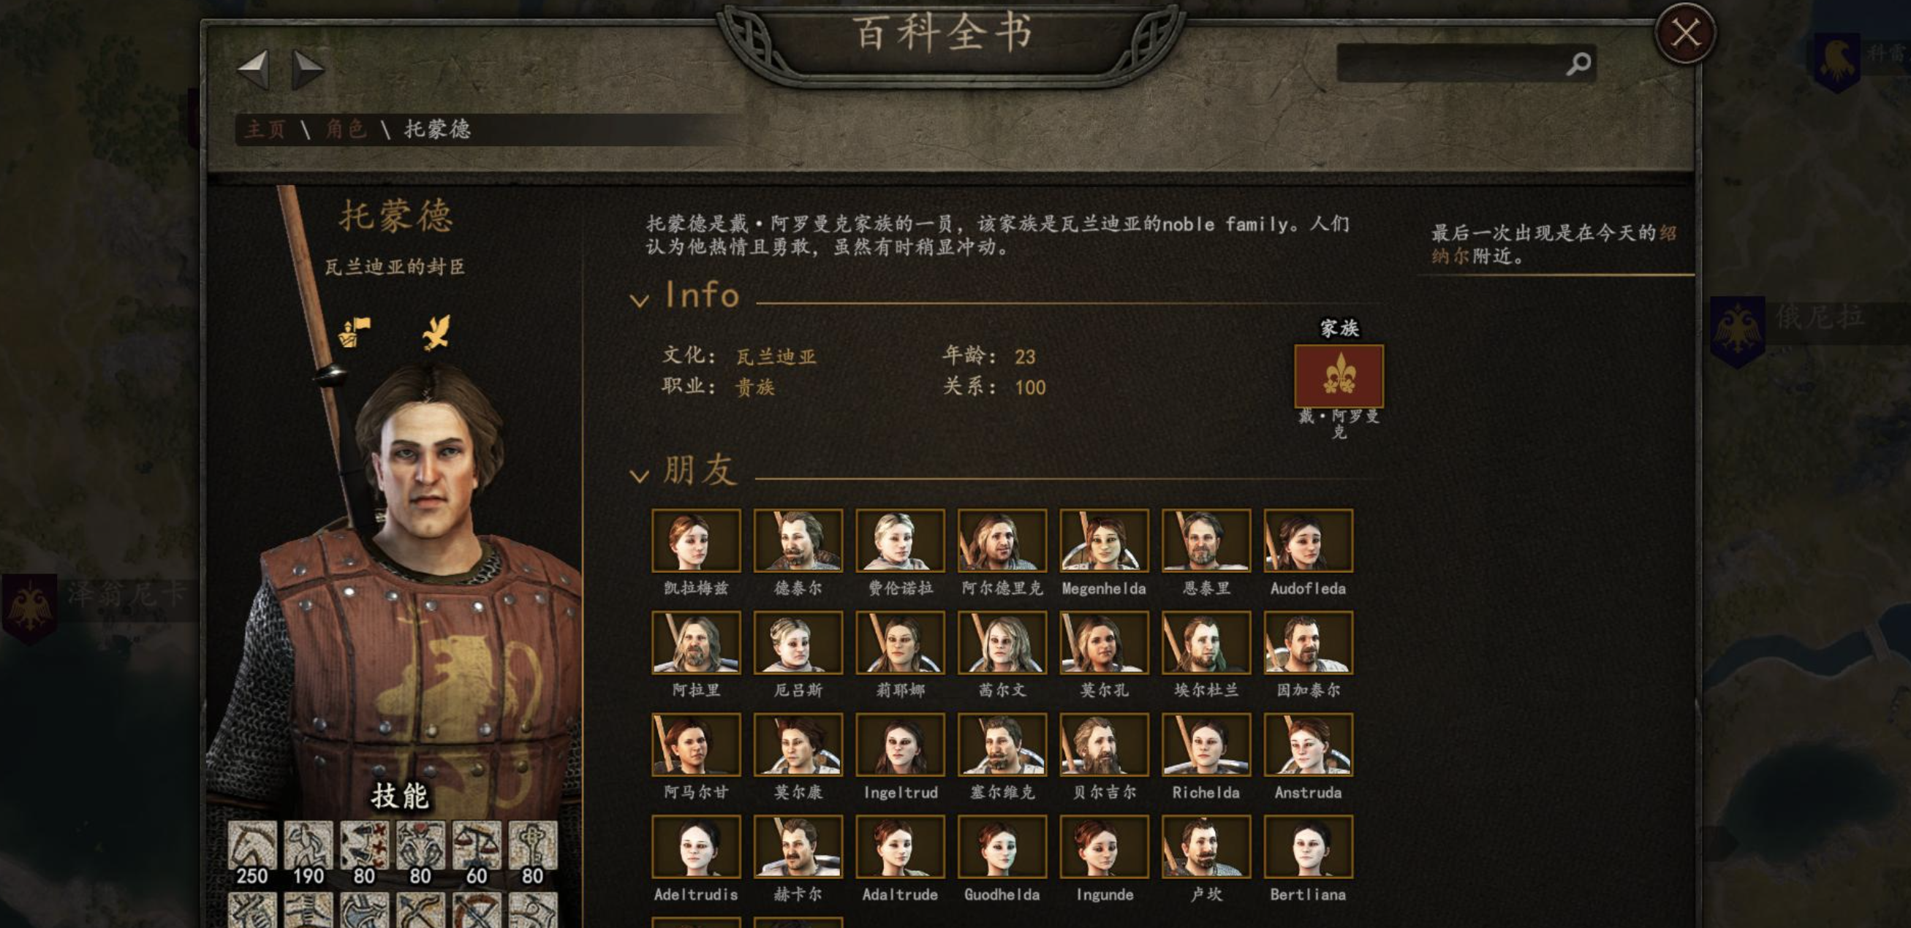The height and width of the screenshot is (928, 1911).
Task: Collapse the 朋友 friends section
Action: point(639,476)
